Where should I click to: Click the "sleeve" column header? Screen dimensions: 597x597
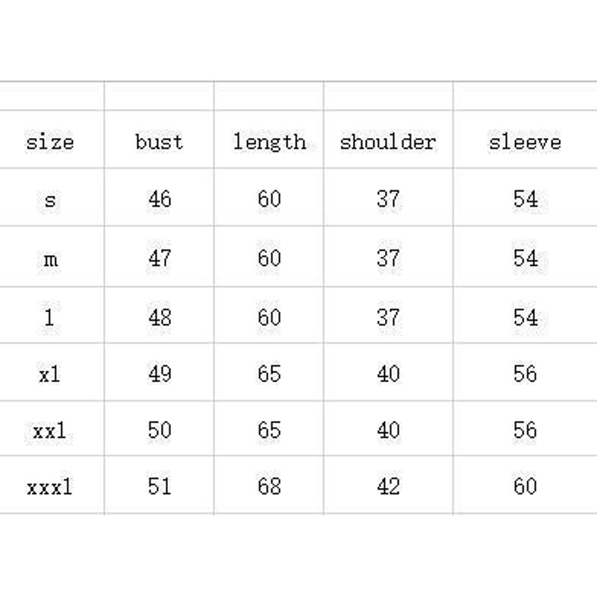click(525, 142)
